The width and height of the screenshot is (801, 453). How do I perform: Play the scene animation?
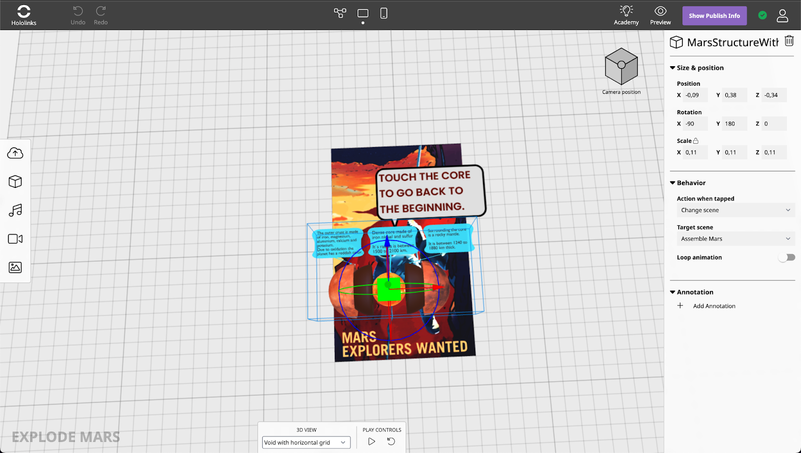click(x=371, y=441)
